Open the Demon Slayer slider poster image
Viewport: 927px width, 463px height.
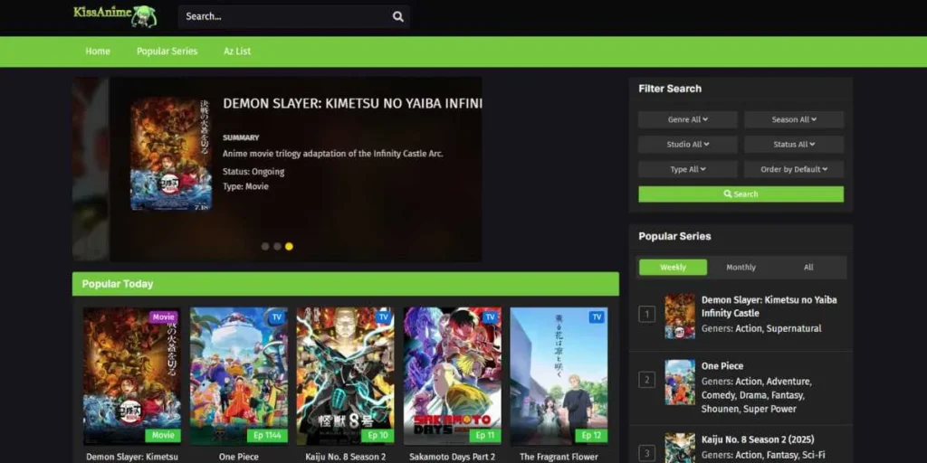pyautogui.click(x=171, y=154)
